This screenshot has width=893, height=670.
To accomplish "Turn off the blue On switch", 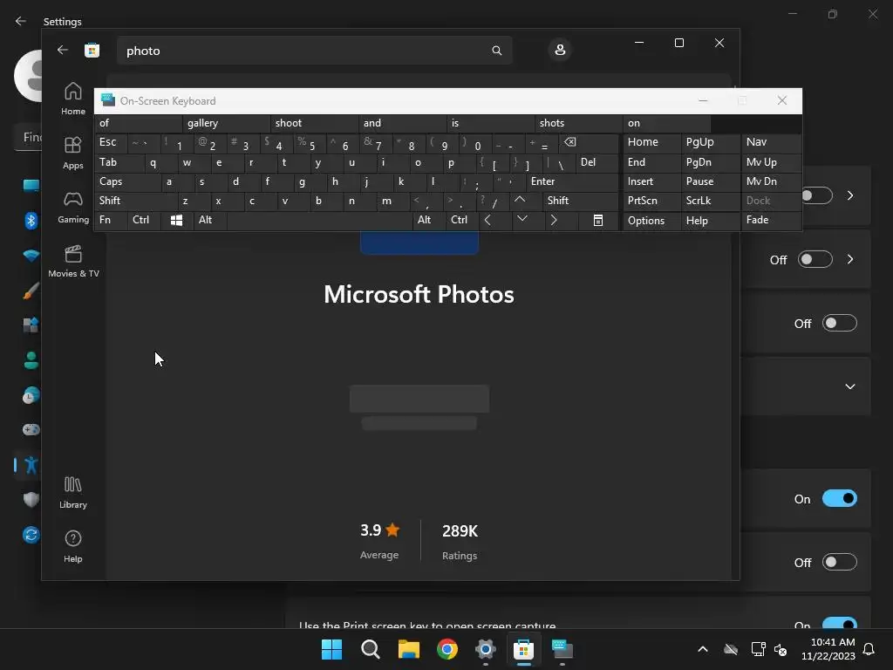I will click(x=840, y=498).
